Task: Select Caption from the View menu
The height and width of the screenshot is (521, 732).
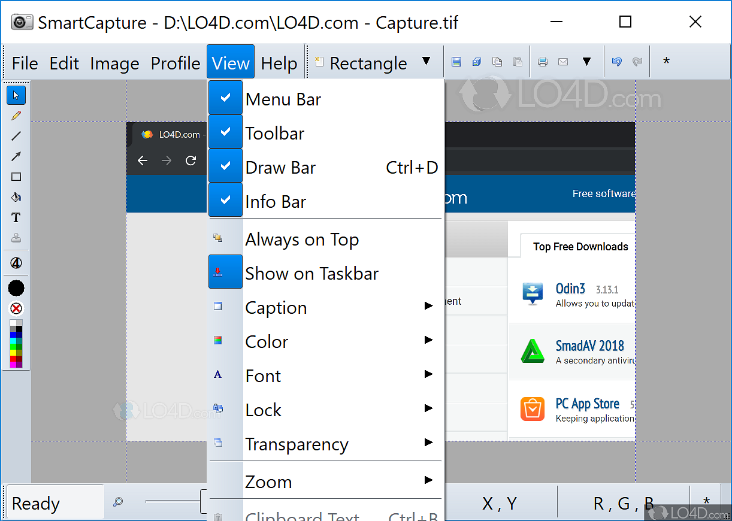Action: 276,307
